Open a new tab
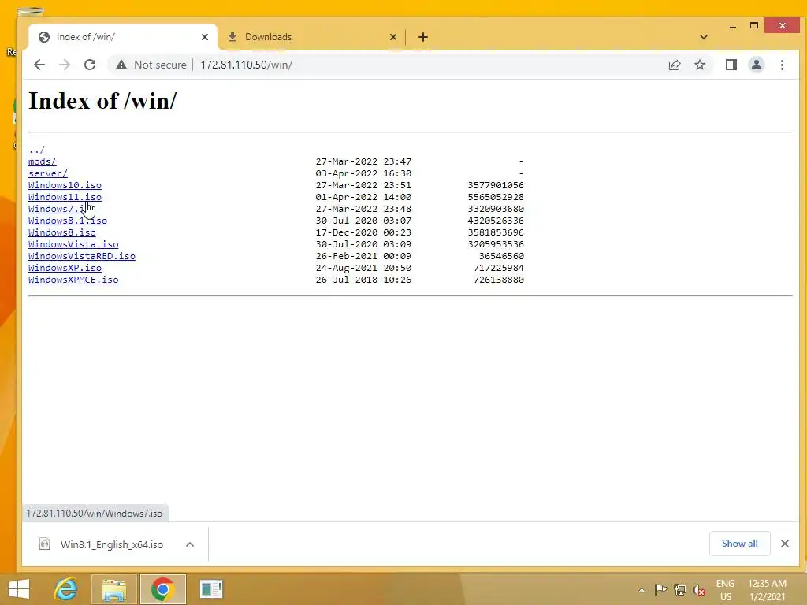 (x=423, y=37)
